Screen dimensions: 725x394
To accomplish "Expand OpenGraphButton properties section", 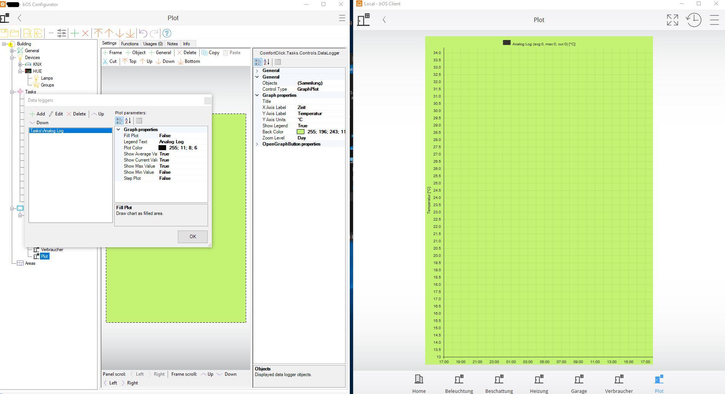I will point(257,144).
